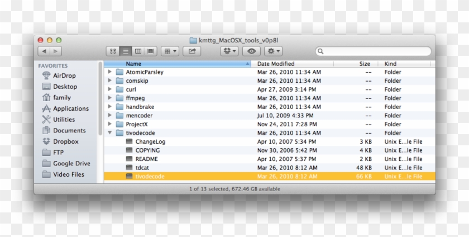The height and width of the screenshot is (237, 469).
Task: Click in the search field
Action: 374,51
